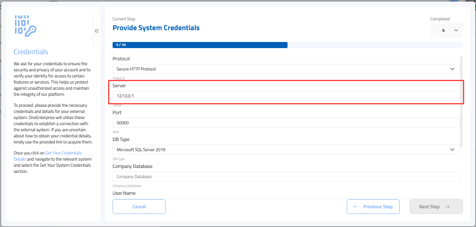Go back using the Previous Step button
476x227 pixels.
(x=373, y=207)
